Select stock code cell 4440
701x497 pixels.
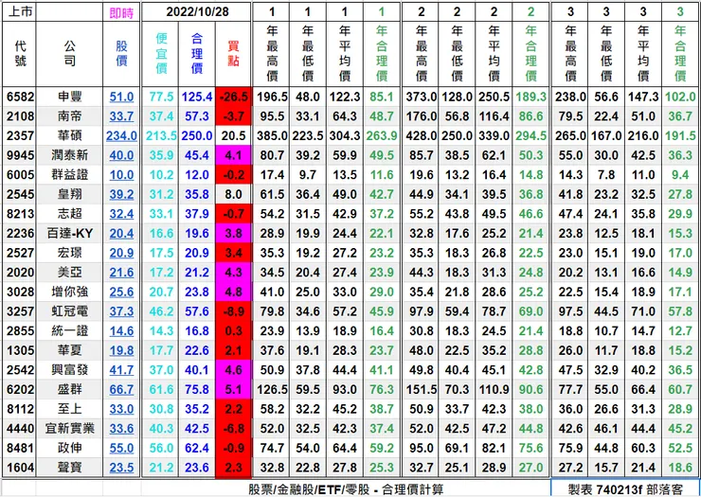(19, 429)
